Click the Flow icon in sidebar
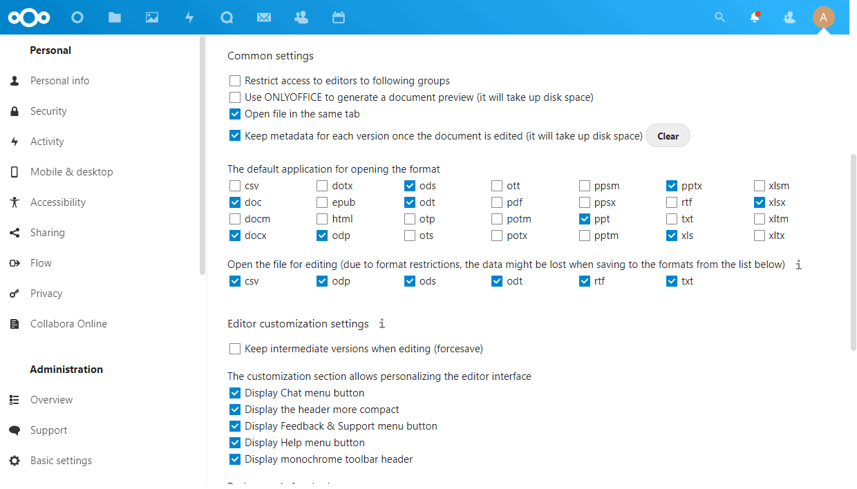This screenshot has width=857, height=489. (x=15, y=263)
